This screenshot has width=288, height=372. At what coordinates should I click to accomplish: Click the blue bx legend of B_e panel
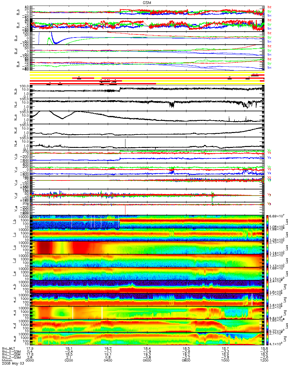[269, 67]
